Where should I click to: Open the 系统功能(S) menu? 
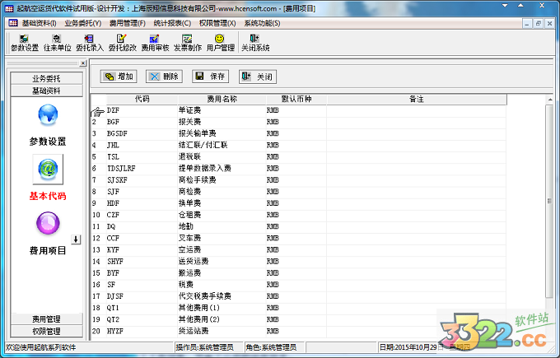click(262, 23)
